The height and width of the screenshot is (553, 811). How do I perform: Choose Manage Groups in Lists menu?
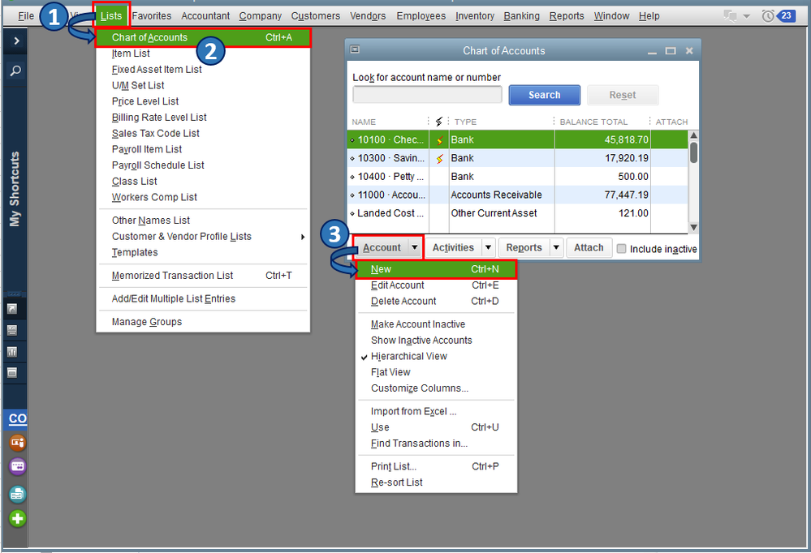(147, 322)
